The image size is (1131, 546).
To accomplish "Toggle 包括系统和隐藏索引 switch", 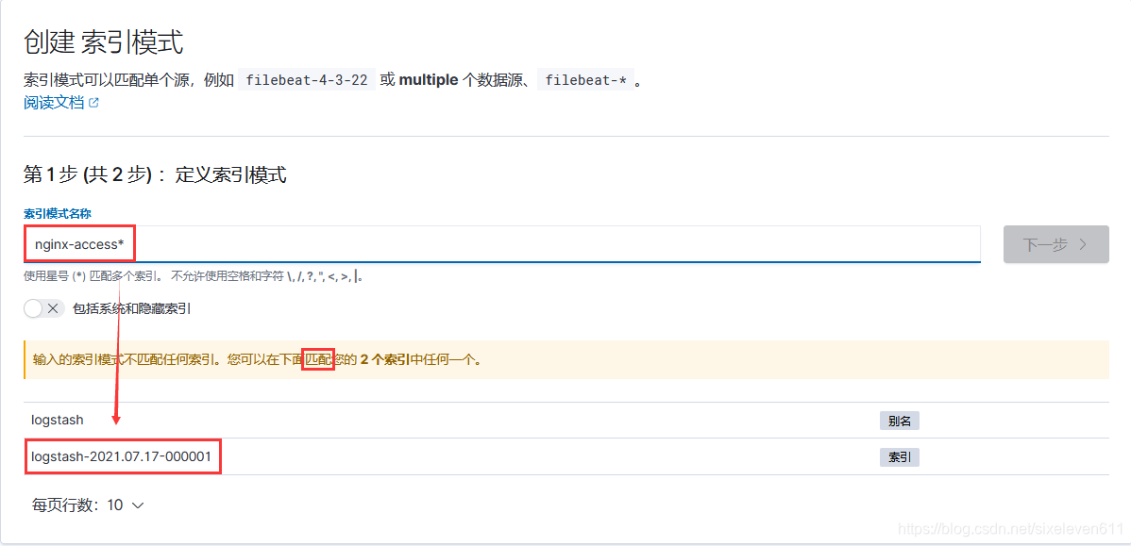I will [44, 309].
